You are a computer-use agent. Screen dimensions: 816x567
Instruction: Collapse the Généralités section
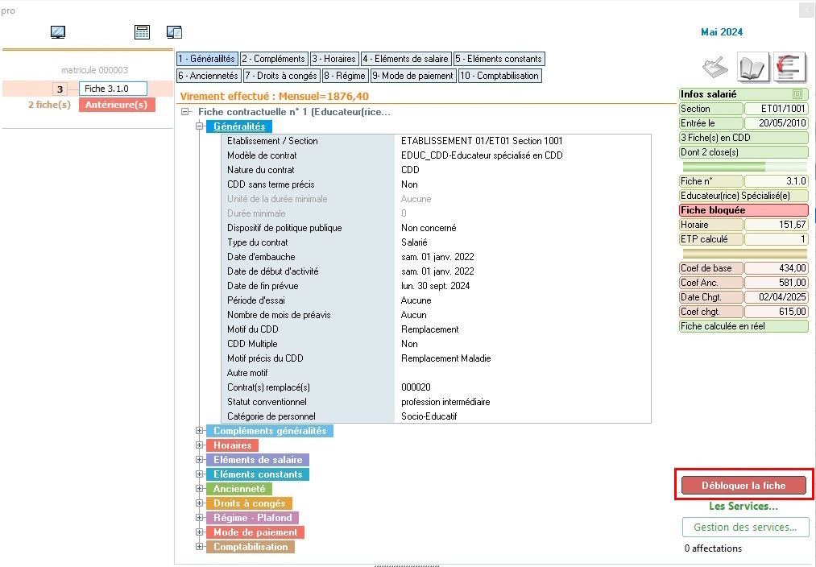200,126
